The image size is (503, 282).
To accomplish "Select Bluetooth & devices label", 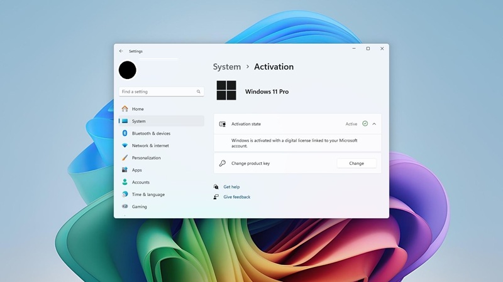I will click(151, 133).
